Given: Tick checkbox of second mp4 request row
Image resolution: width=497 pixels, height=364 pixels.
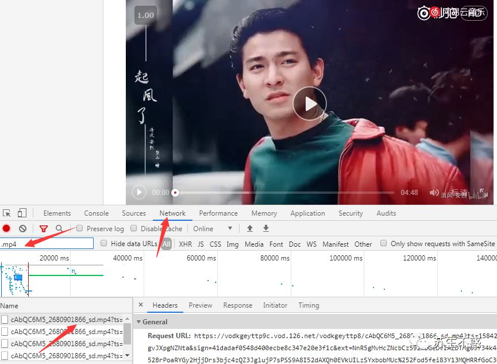Looking at the screenshot, I should coord(5,331).
